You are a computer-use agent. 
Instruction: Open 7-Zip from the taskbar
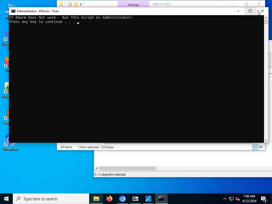click(x=135, y=199)
